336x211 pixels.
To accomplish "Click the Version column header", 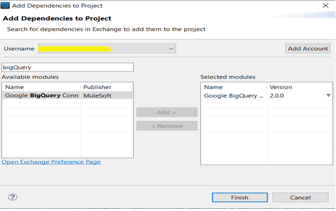I will (x=299, y=87).
